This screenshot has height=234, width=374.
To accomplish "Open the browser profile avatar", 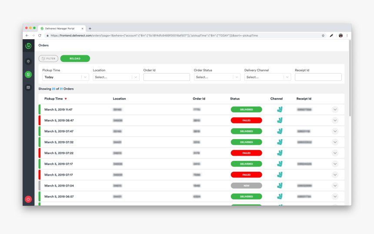I will 341,36.
